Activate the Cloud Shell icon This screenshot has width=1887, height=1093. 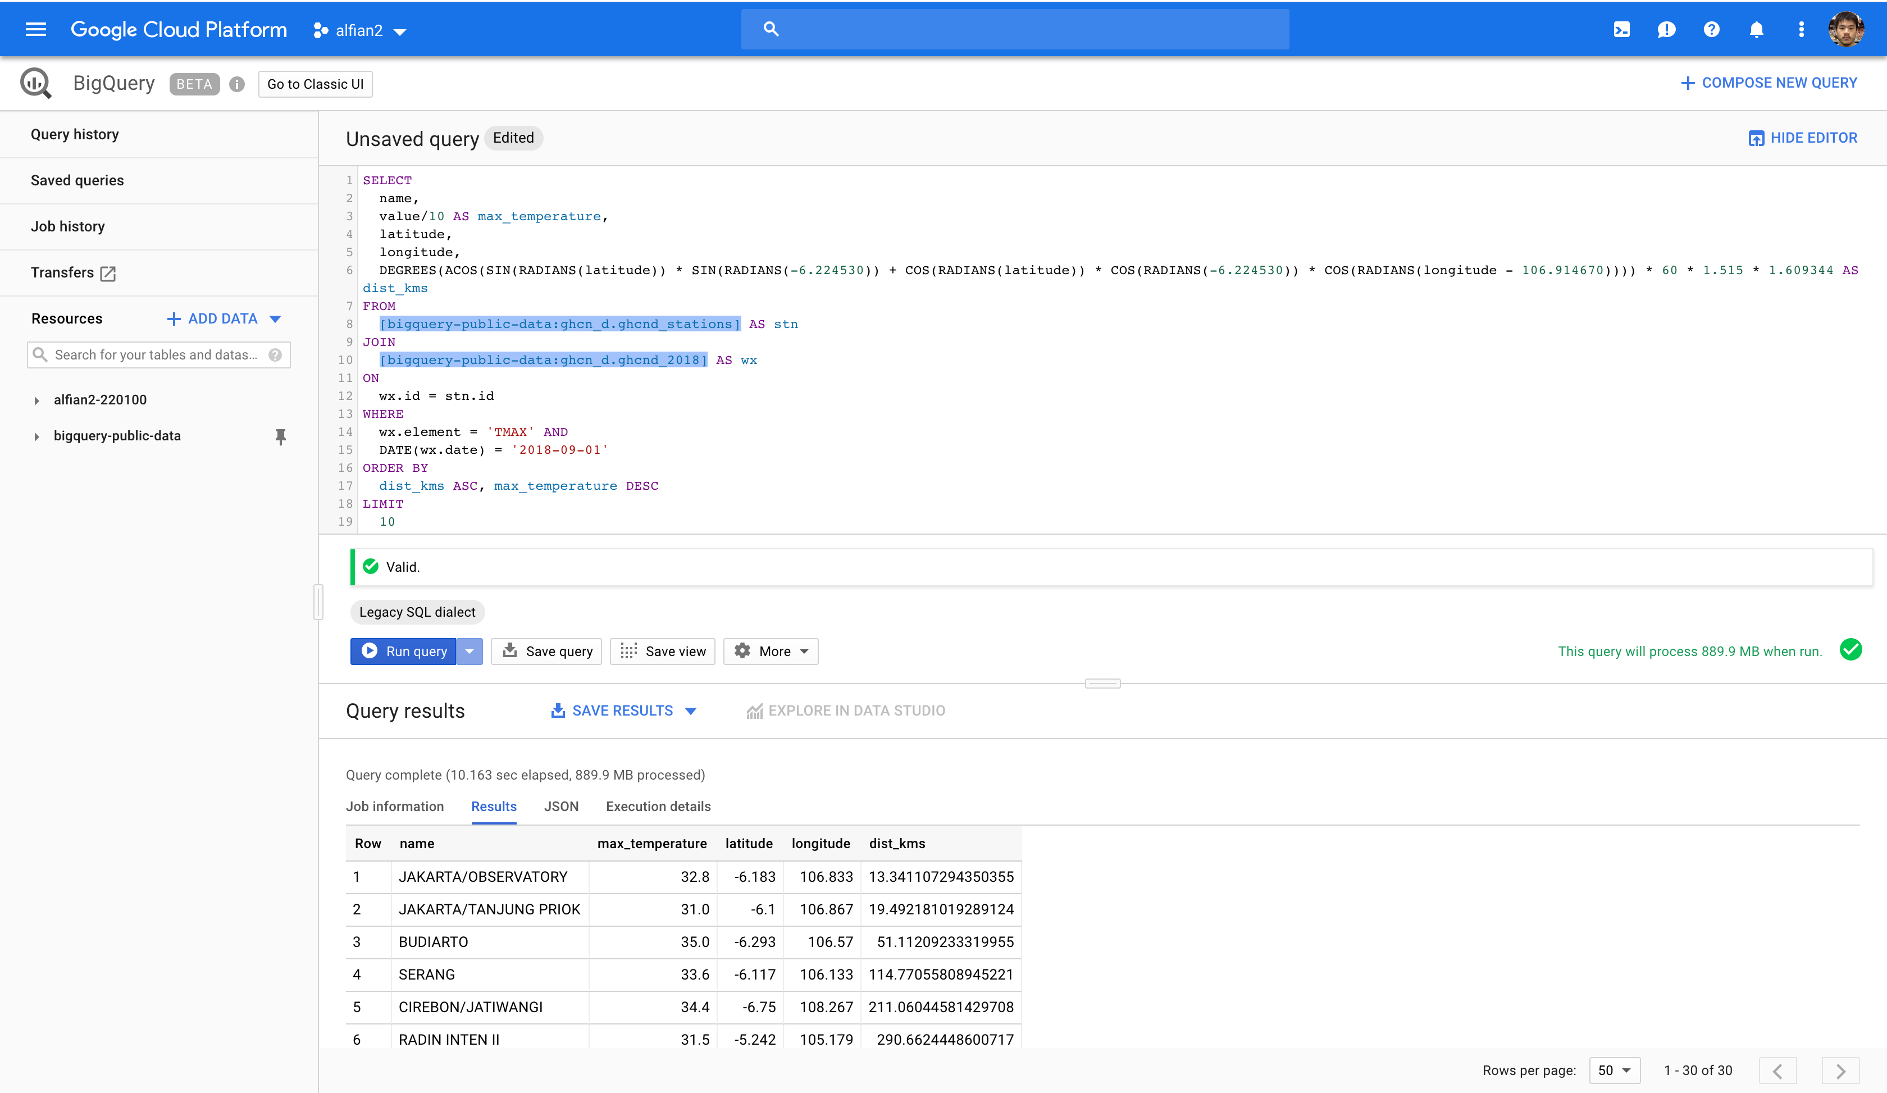point(1621,29)
